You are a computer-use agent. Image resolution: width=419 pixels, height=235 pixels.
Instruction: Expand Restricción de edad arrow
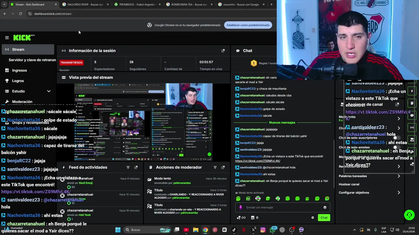[399, 166]
